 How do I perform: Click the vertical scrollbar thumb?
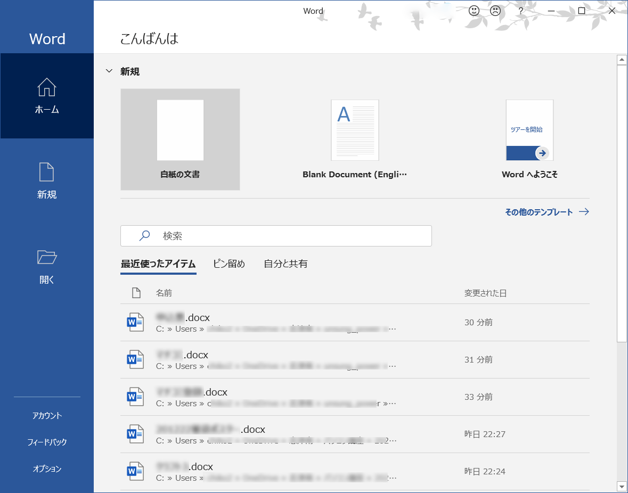[x=622, y=204]
